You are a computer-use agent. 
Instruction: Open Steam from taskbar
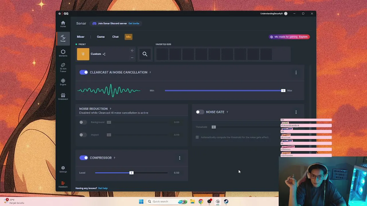click(x=226, y=201)
